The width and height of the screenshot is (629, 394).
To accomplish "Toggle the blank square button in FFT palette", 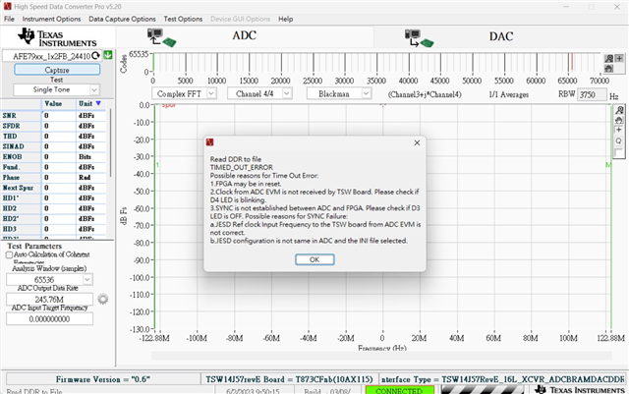I will pyautogui.click(x=619, y=153).
